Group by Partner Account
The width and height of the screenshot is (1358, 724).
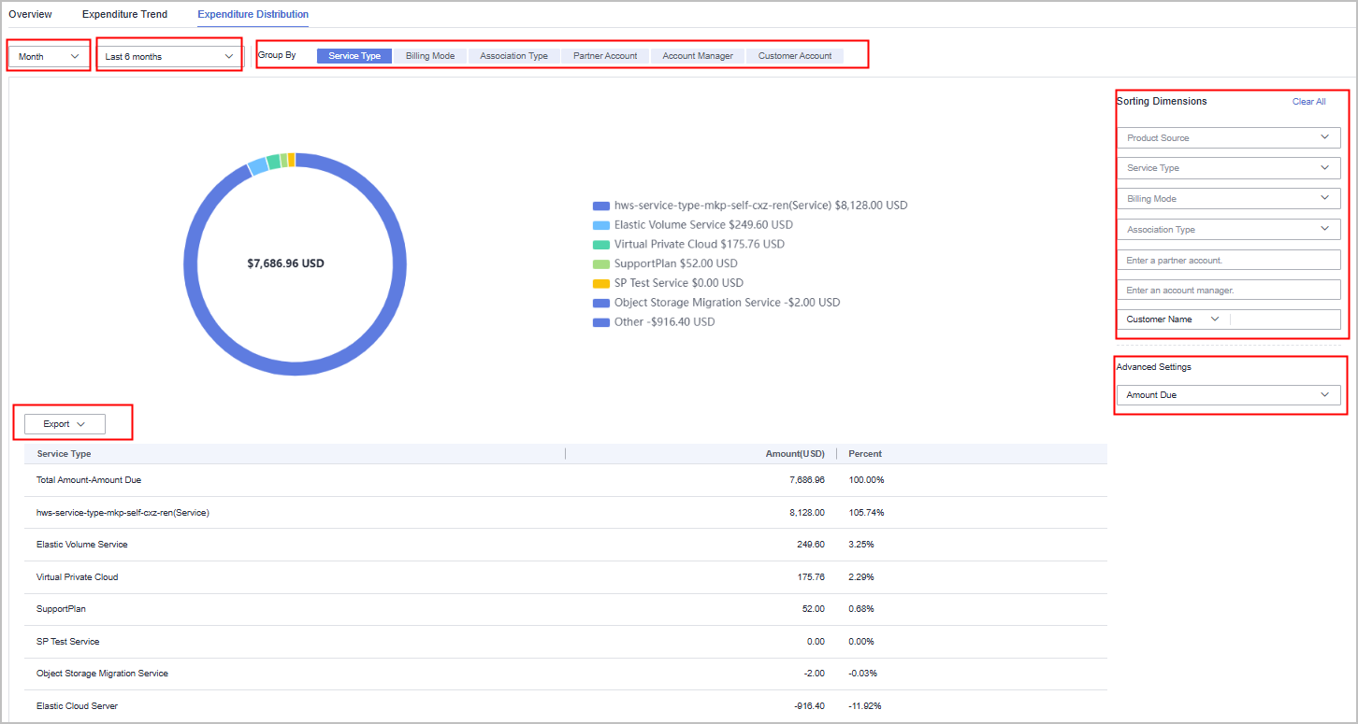click(605, 56)
